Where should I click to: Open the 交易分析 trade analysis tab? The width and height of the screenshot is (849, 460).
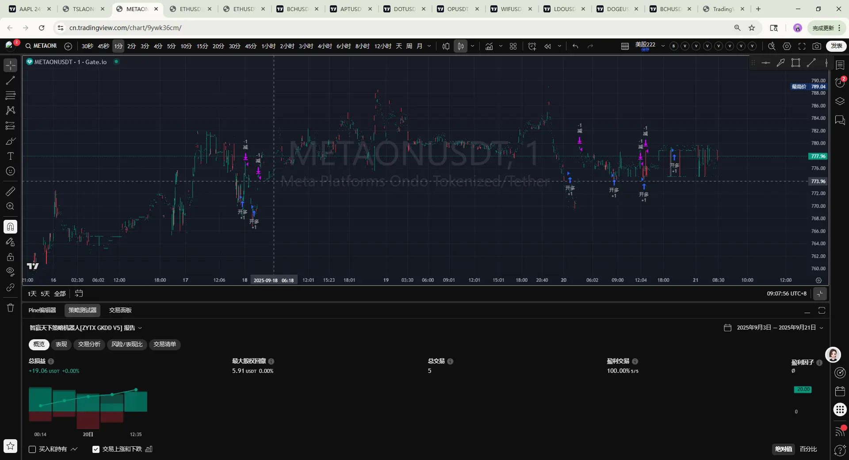pyautogui.click(x=89, y=344)
